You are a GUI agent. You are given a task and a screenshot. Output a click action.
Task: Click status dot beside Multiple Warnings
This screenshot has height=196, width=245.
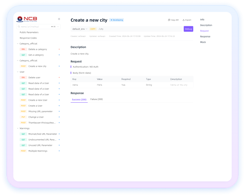(x=59, y=151)
